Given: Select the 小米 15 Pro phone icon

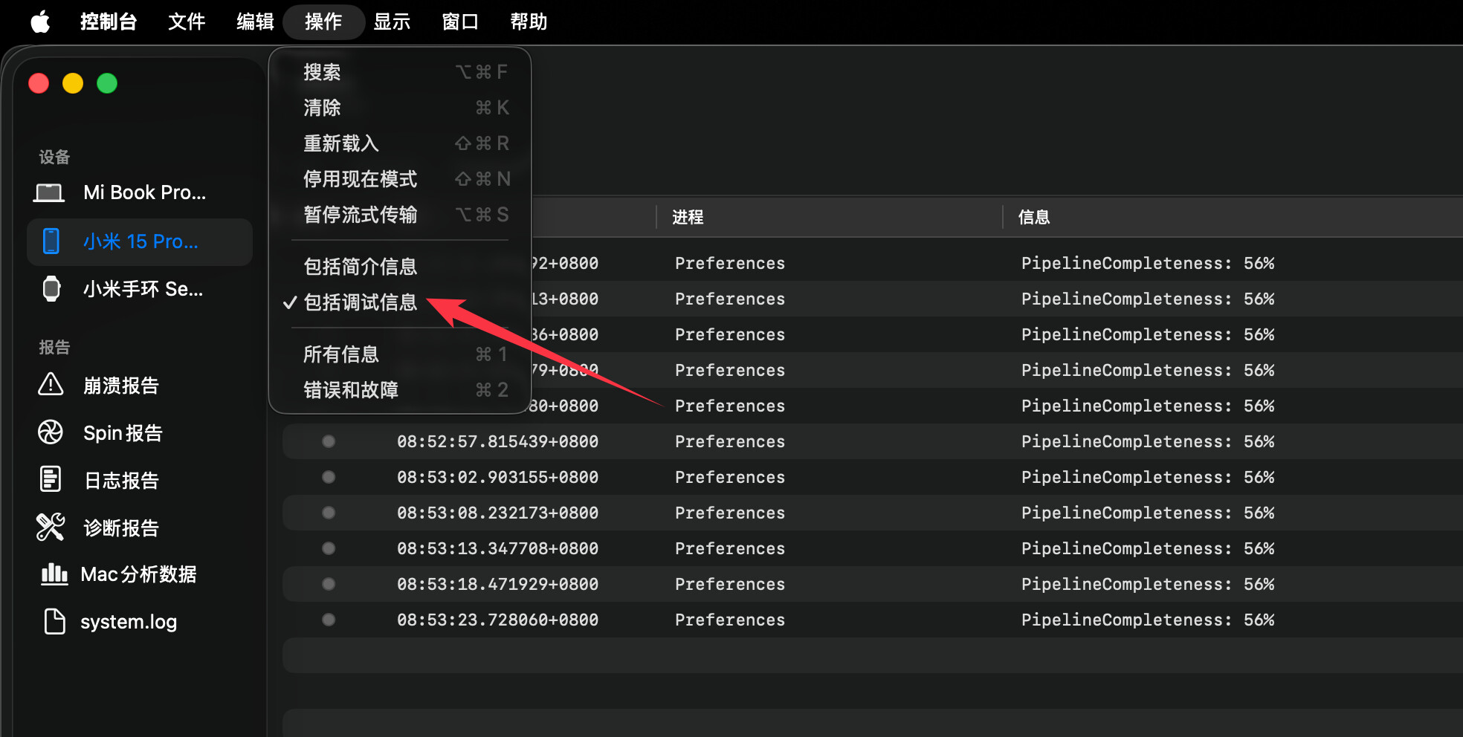Looking at the screenshot, I should (51, 241).
